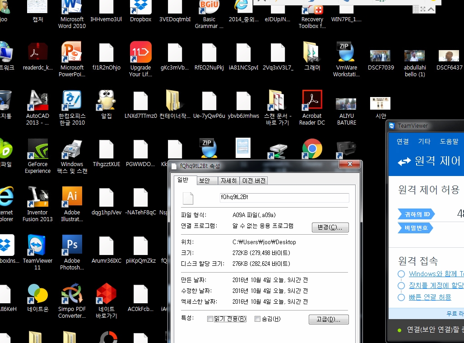Screen dimensions: 464x343
Task: Select the DSCF7039 image thumbnail
Action: coord(380,56)
